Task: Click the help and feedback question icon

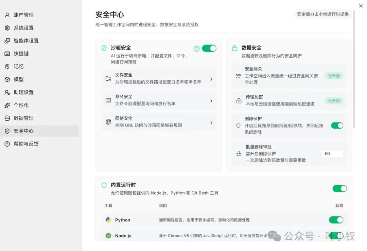Action: [7, 144]
